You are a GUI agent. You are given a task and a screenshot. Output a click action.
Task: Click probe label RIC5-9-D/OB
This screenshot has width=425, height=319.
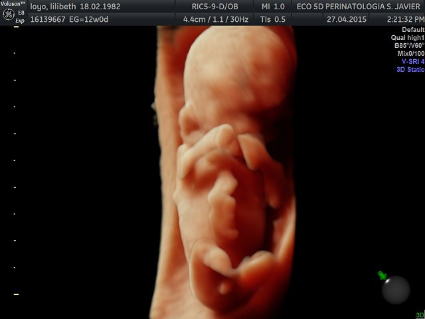coord(214,7)
